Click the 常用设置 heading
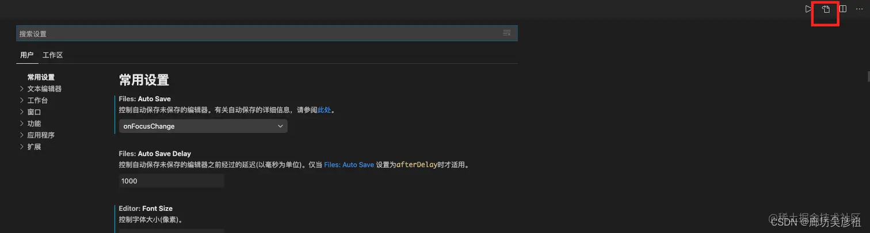This screenshot has width=870, height=233. pyautogui.click(x=144, y=80)
